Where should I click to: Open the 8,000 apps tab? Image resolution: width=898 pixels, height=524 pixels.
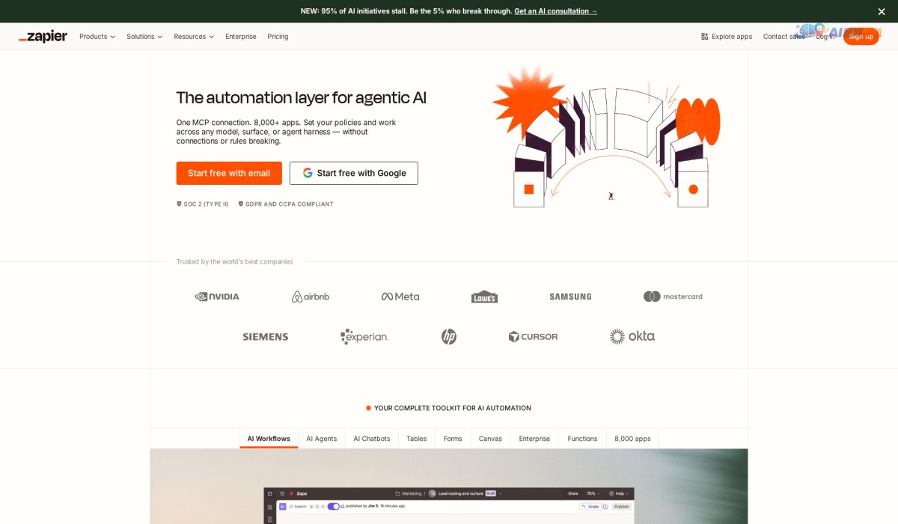(x=632, y=439)
